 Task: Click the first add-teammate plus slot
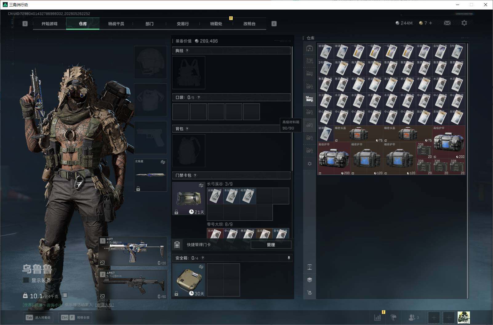(434, 317)
